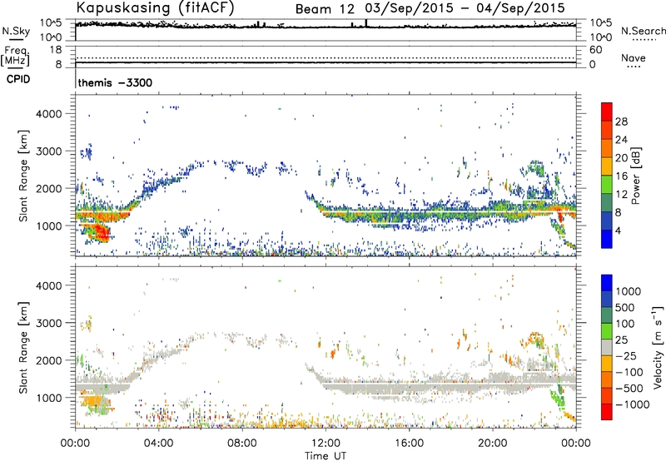Click the '2000' range tick of the velocity panel
Viewport: 666px width, 461px height.
49,360
